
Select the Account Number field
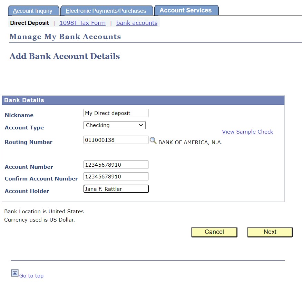[116, 164]
